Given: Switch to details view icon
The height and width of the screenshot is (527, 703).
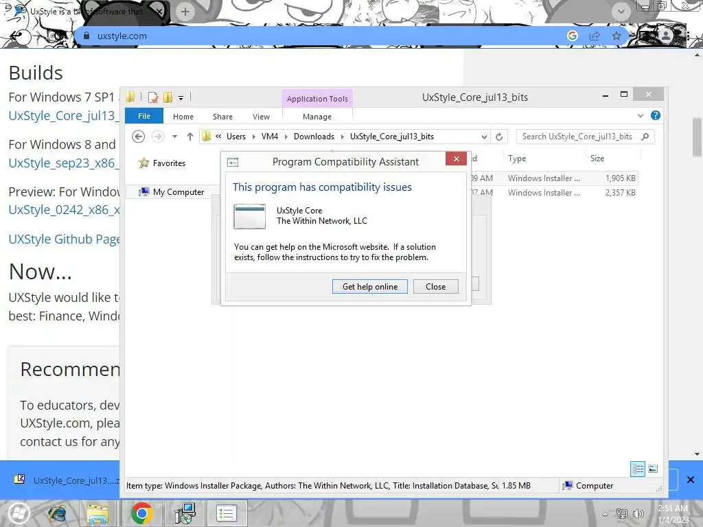Looking at the screenshot, I should tap(638, 469).
